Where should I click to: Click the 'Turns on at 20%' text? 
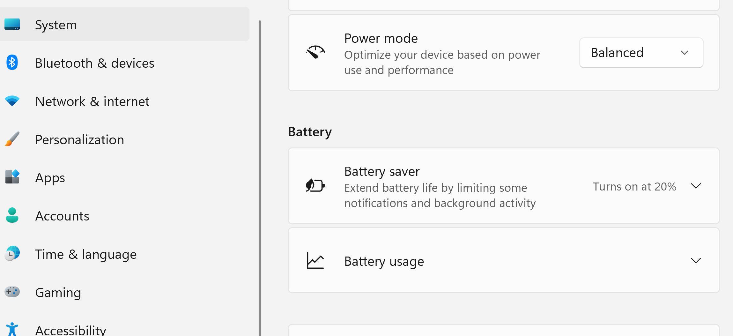634,187
